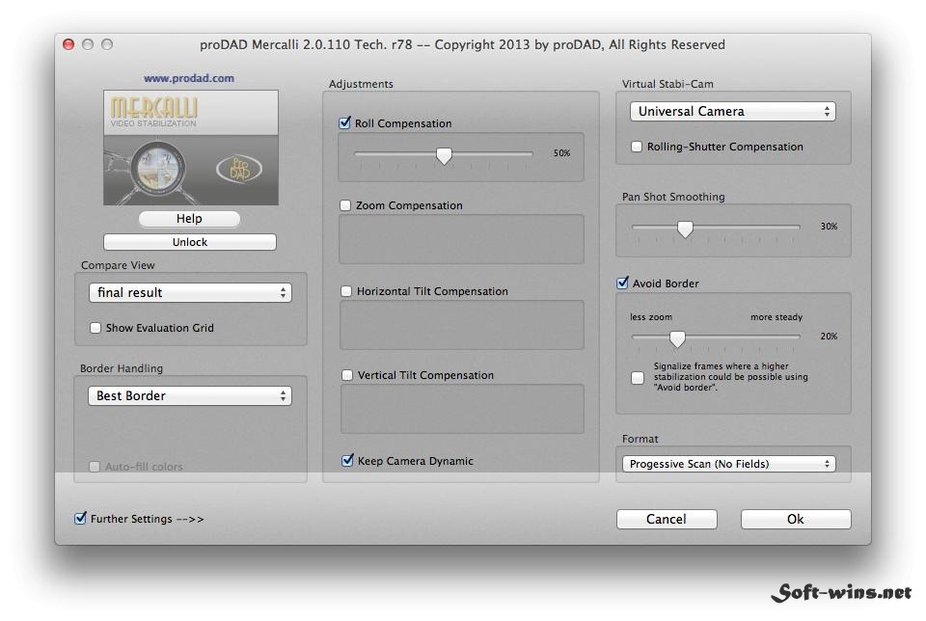Click the 'less zoom' label

[x=651, y=317]
